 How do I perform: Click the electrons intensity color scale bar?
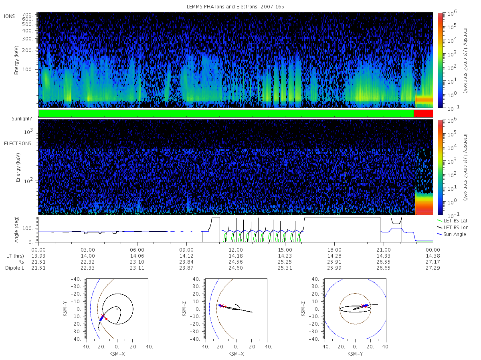pos(440,167)
